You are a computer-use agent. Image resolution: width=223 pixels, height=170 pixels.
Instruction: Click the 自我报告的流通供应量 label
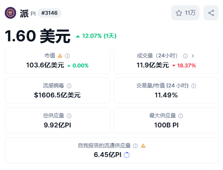click(104, 146)
